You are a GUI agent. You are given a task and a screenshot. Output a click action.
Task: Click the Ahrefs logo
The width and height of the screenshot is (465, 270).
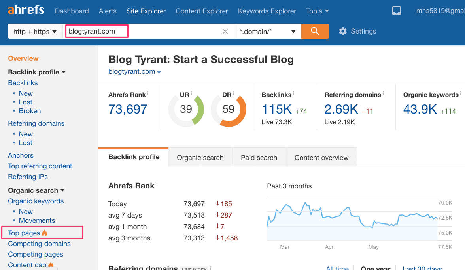coord(26,10)
